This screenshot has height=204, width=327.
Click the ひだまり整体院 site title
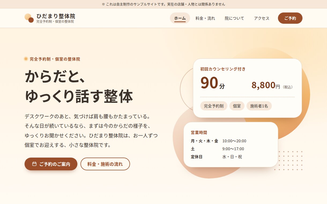(56, 16)
